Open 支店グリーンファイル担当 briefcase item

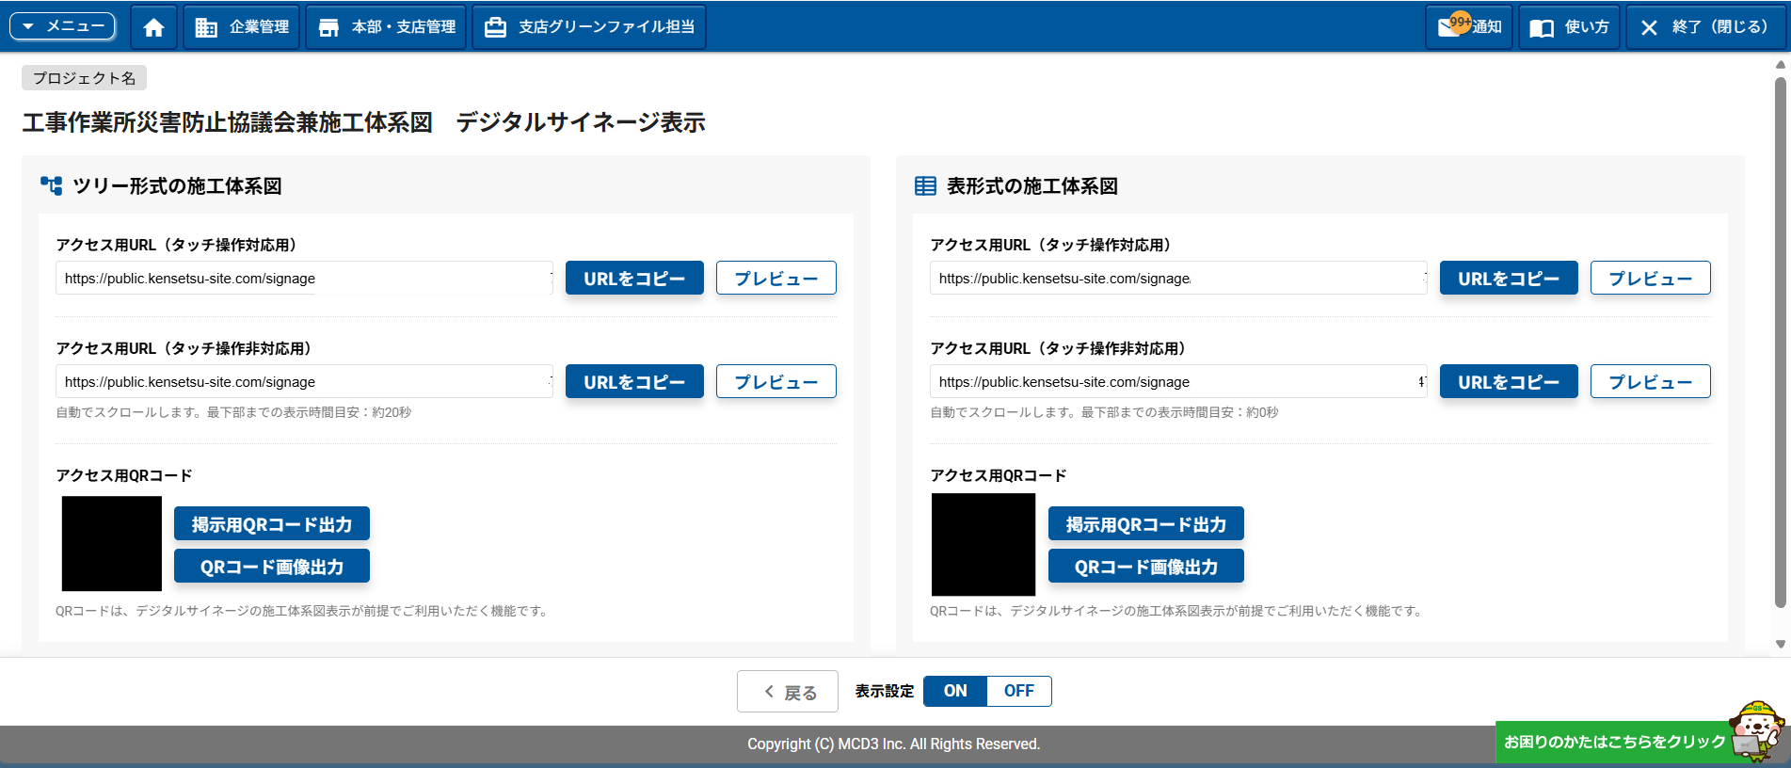(589, 27)
